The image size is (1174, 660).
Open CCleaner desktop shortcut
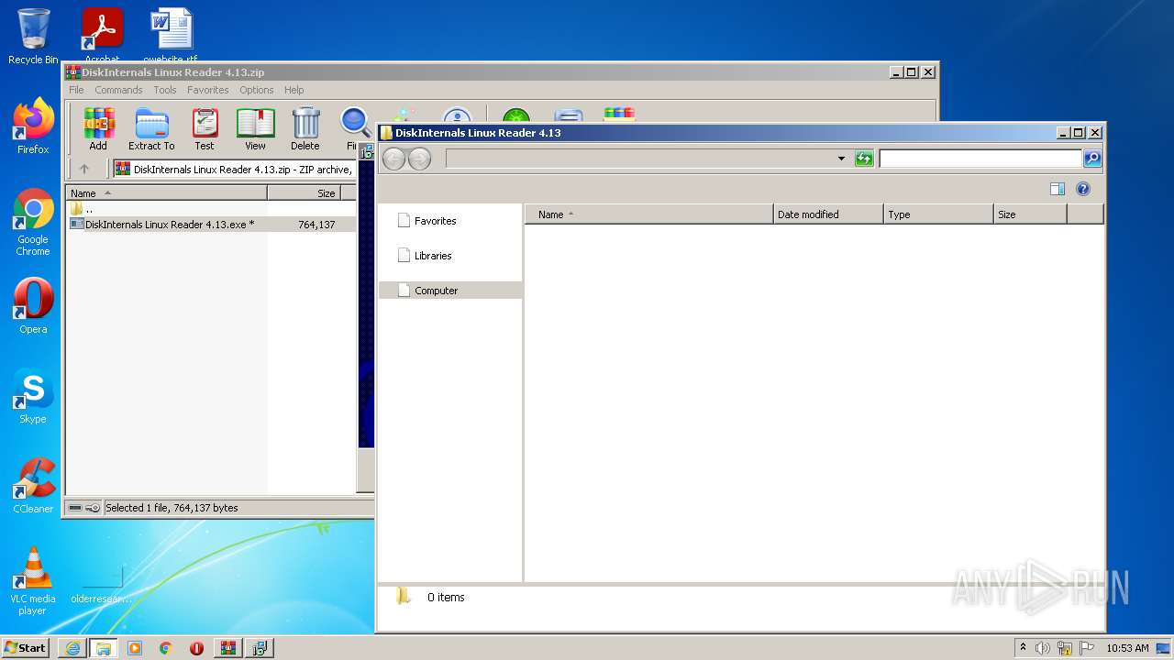33,485
